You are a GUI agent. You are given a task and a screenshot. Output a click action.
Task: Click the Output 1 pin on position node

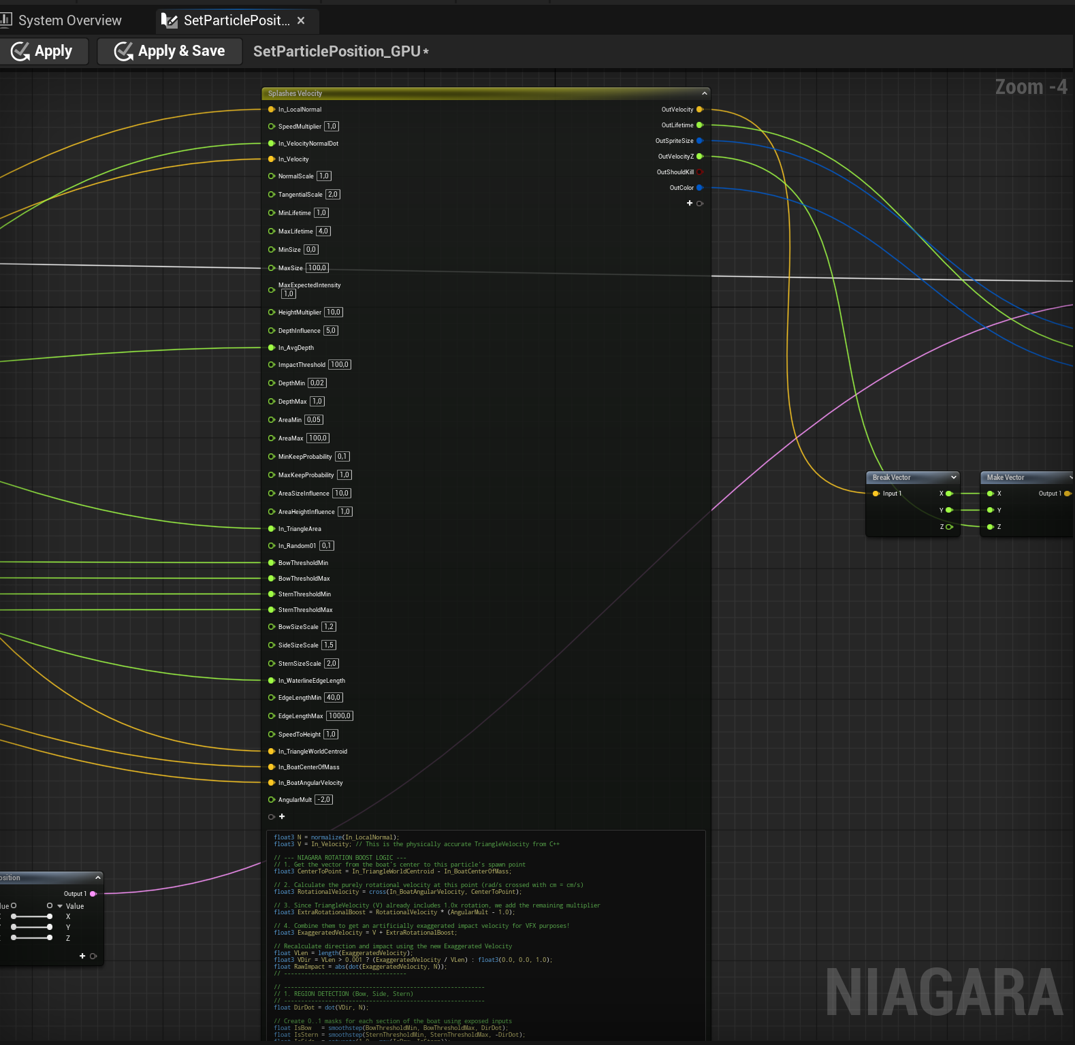[x=93, y=894]
